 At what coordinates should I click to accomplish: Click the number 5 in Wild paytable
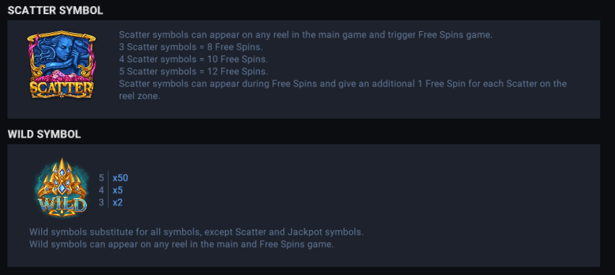point(102,178)
